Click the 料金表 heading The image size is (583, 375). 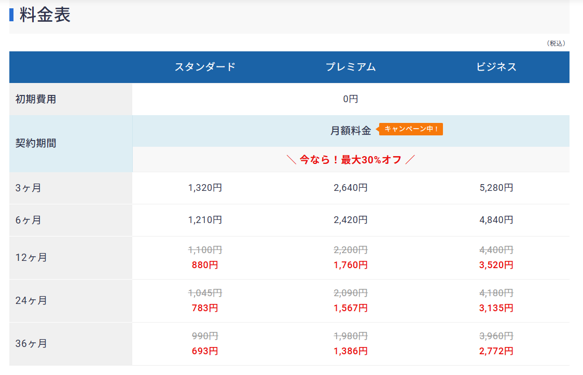(x=45, y=15)
